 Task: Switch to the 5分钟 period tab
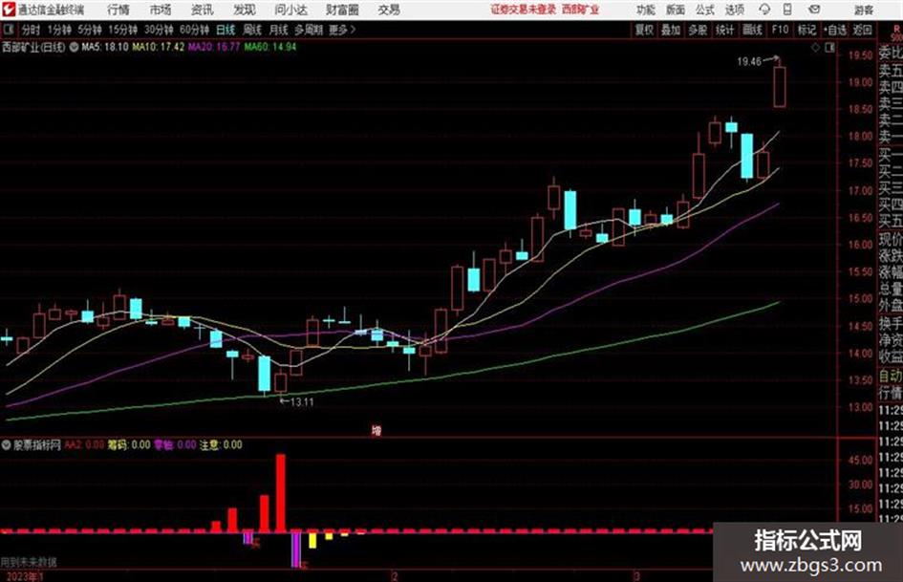[89, 30]
